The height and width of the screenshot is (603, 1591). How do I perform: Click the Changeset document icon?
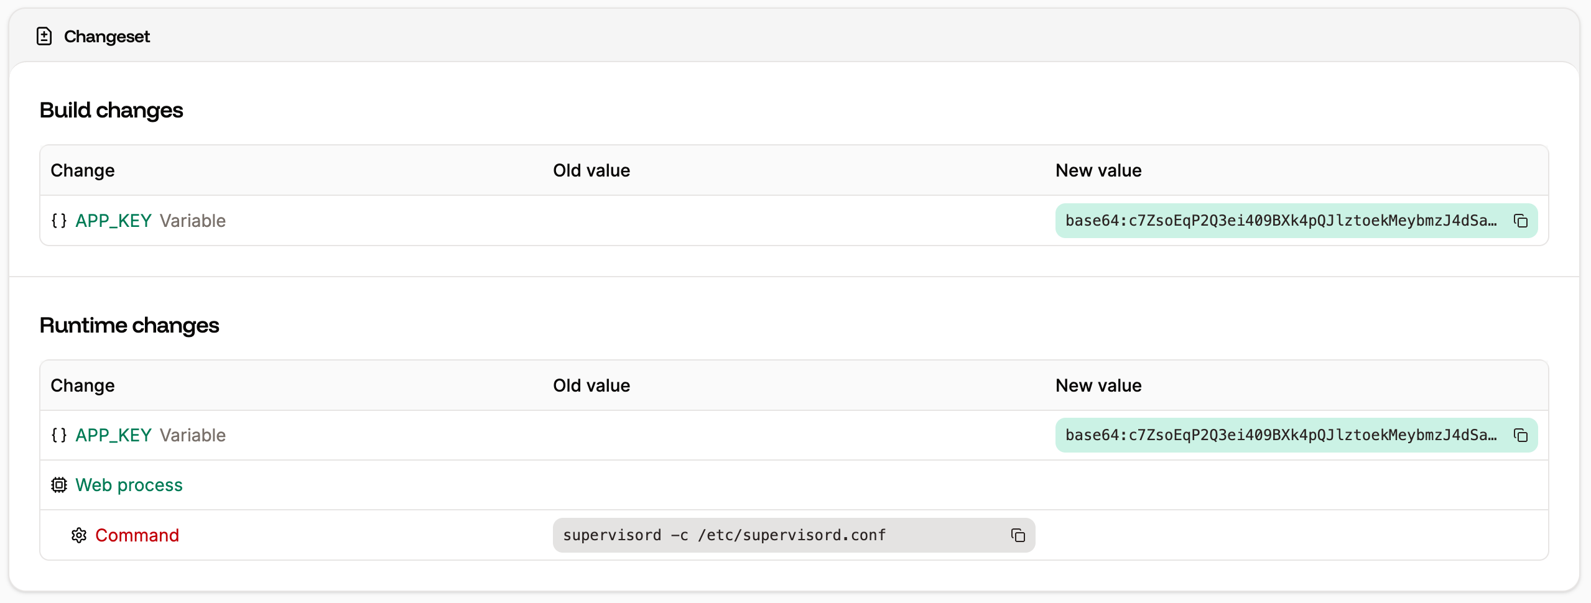coord(44,36)
